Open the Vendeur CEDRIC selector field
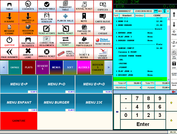The height and width of the screenshot is (134, 177). pos(157,15)
